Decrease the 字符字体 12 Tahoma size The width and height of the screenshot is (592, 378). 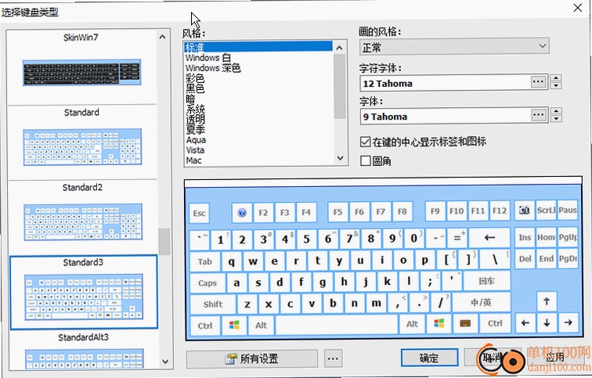point(556,86)
